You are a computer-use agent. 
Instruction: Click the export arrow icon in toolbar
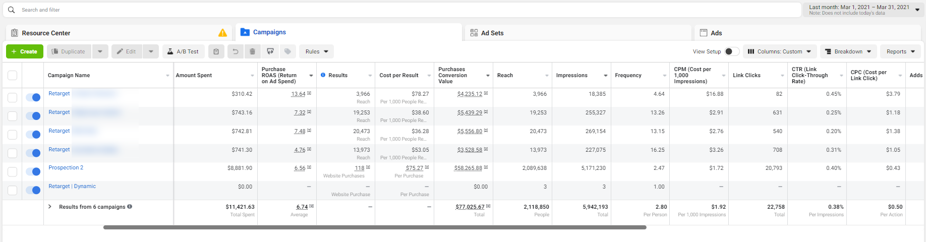pyautogui.click(x=270, y=51)
